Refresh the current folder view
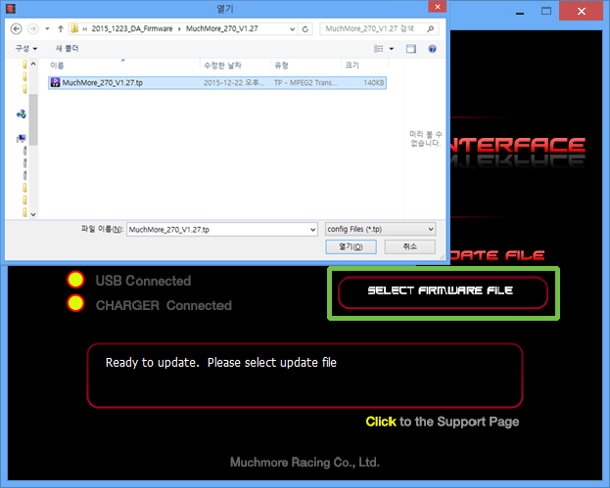 (x=305, y=28)
